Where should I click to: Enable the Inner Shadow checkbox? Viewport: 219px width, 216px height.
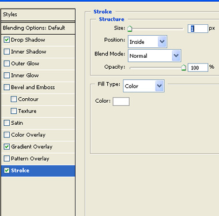point(7,51)
